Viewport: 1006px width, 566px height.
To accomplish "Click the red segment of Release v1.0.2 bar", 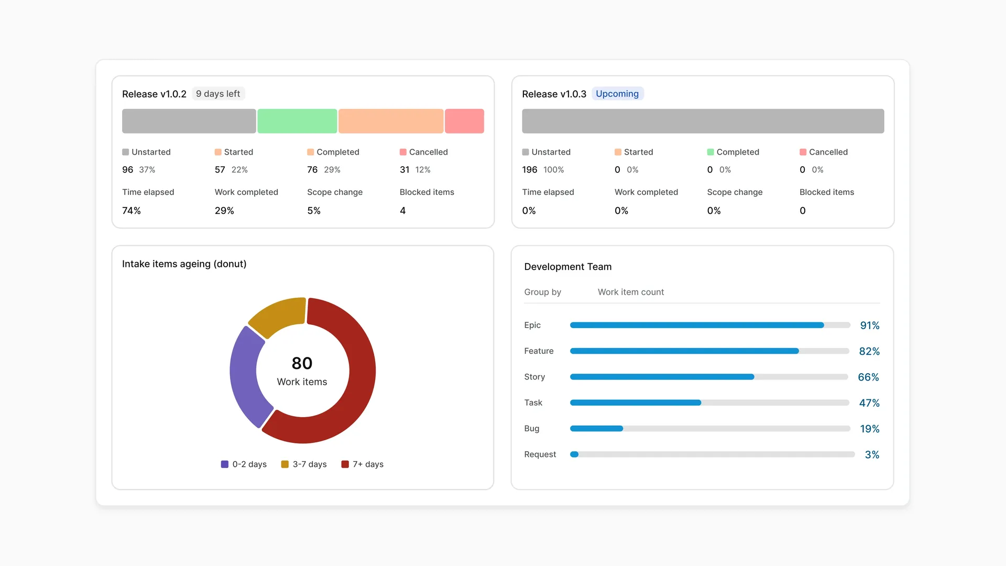I will coord(464,121).
